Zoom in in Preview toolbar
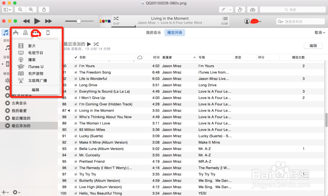 31,9
